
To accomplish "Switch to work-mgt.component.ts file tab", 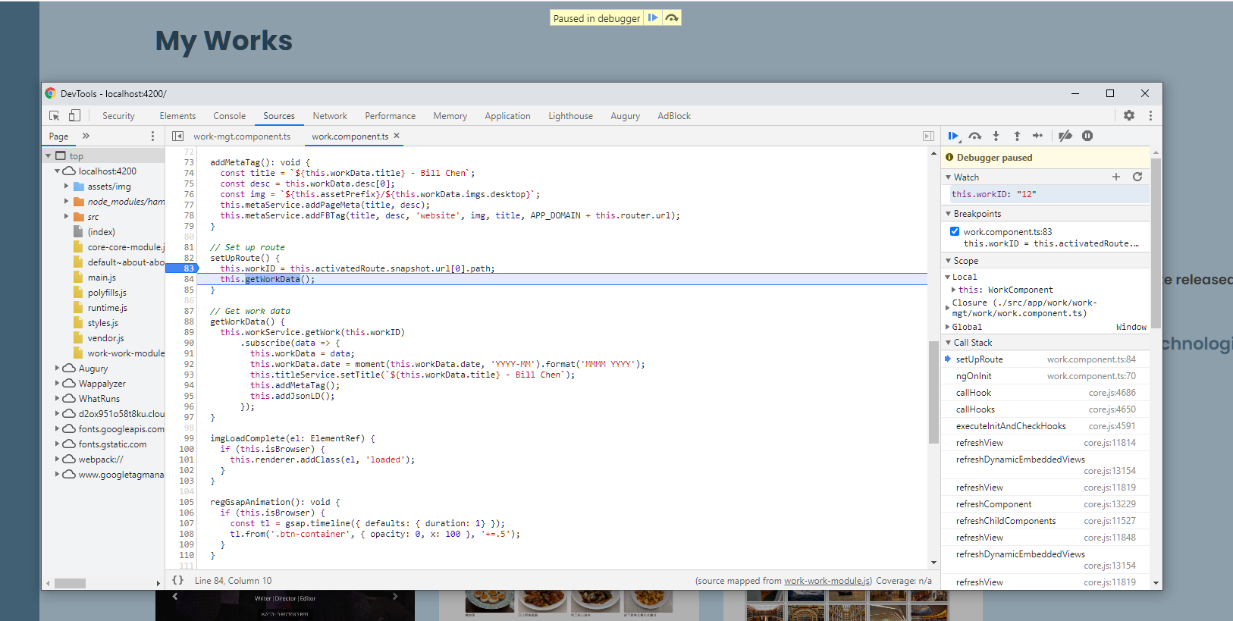I will tap(242, 136).
